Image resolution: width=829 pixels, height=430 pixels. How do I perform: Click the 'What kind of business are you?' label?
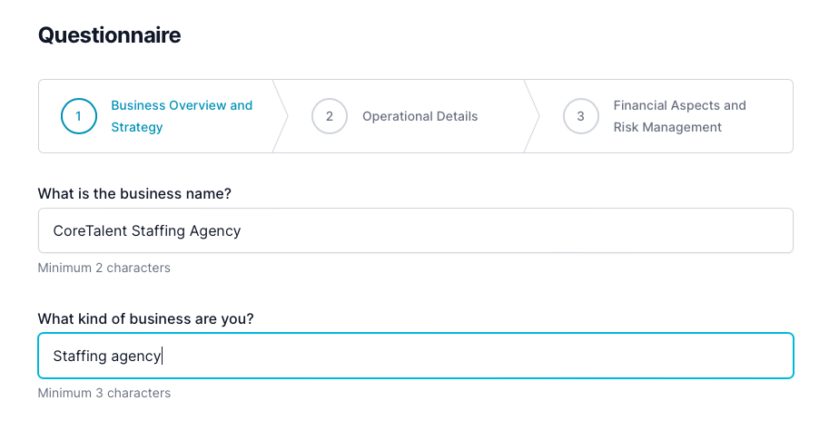[x=145, y=318]
